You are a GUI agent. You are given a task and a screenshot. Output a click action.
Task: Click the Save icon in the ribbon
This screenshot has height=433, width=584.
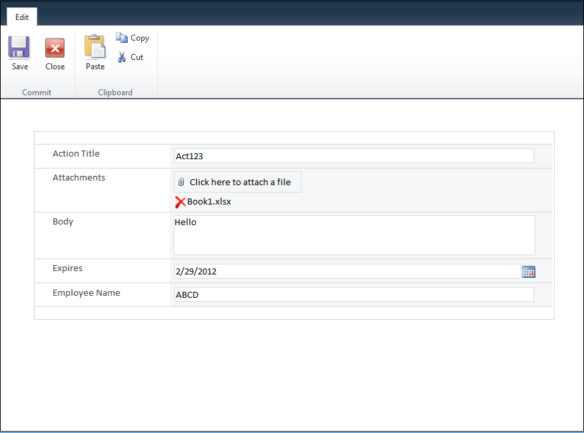[x=19, y=48]
